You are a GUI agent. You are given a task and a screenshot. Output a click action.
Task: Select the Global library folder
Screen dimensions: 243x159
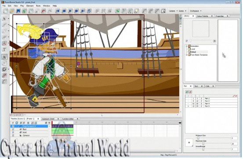[x=193, y=52]
